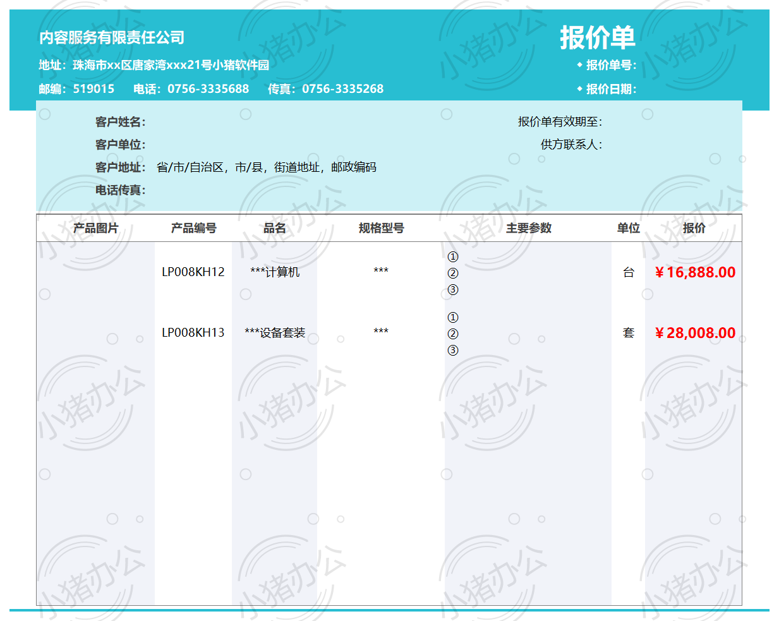Click parameter ② in the ***计算机 row
Image resolution: width=779 pixels, height=621 pixels.
[453, 274]
